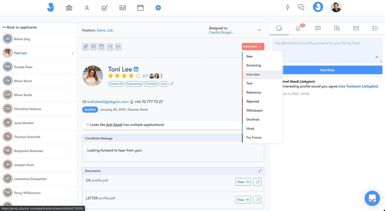
Task: Open the lightning bolt quick actions icon
Action: (287, 7)
